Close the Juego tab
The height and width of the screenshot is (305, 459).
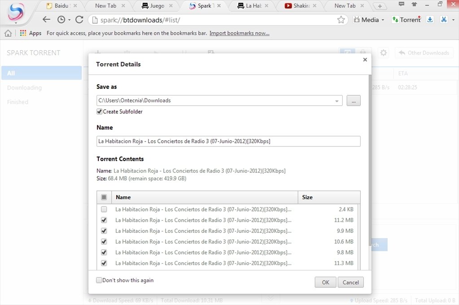pyautogui.click(x=170, y=5)
